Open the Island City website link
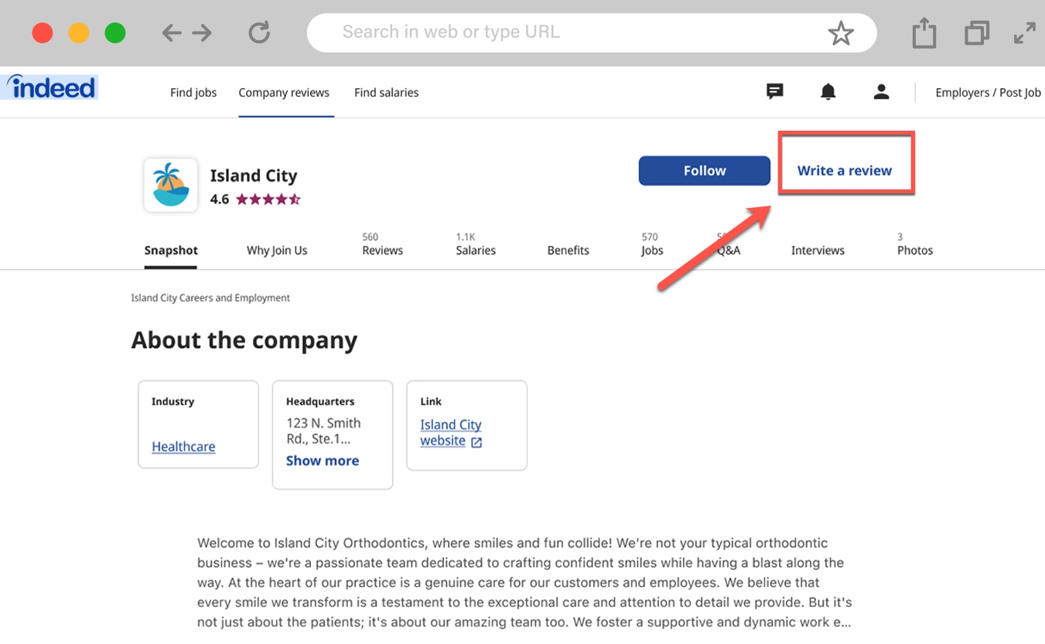Viewport: 1045px width, 644px height. pyautogui.click(x=450, y=433)
